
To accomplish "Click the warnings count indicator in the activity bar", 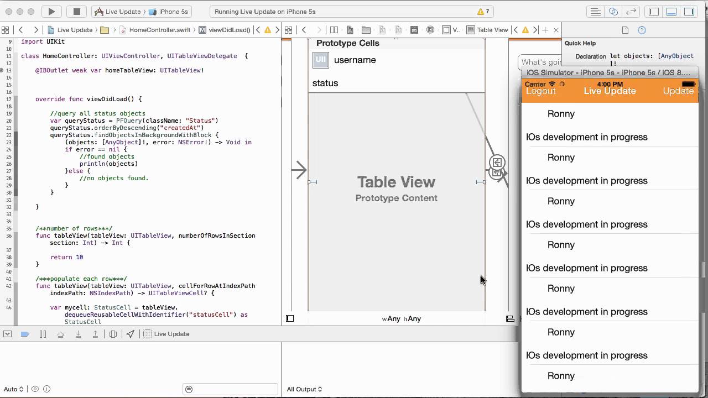I will pyautogui.click(x=483, y=12).
